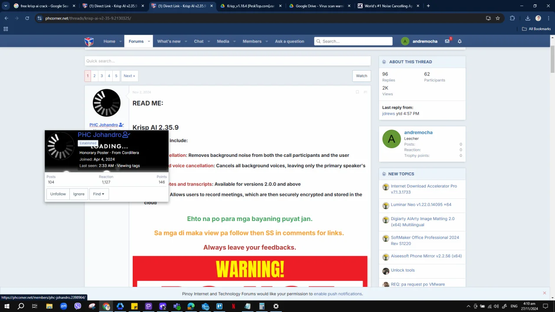
Task: Open Netflix from the taskbar
Action: coord(233,306)
